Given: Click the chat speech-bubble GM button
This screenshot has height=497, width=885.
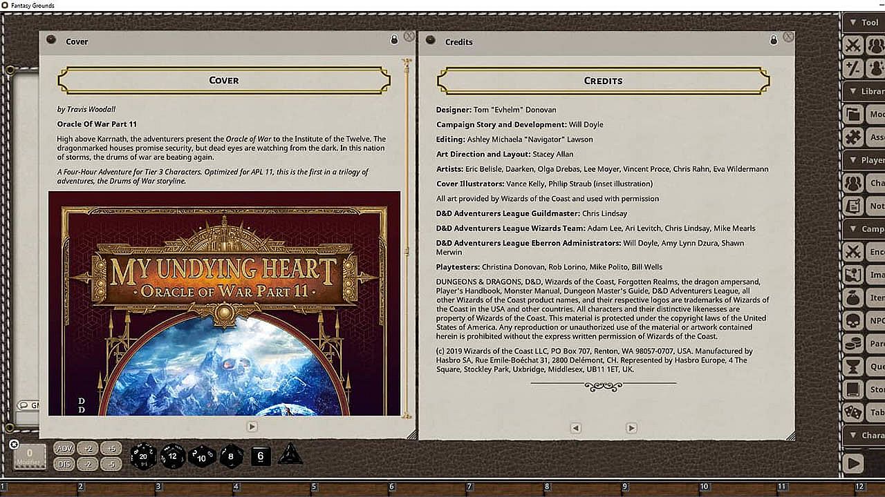Looking at the screenshot, I should [x=28, y=405].
